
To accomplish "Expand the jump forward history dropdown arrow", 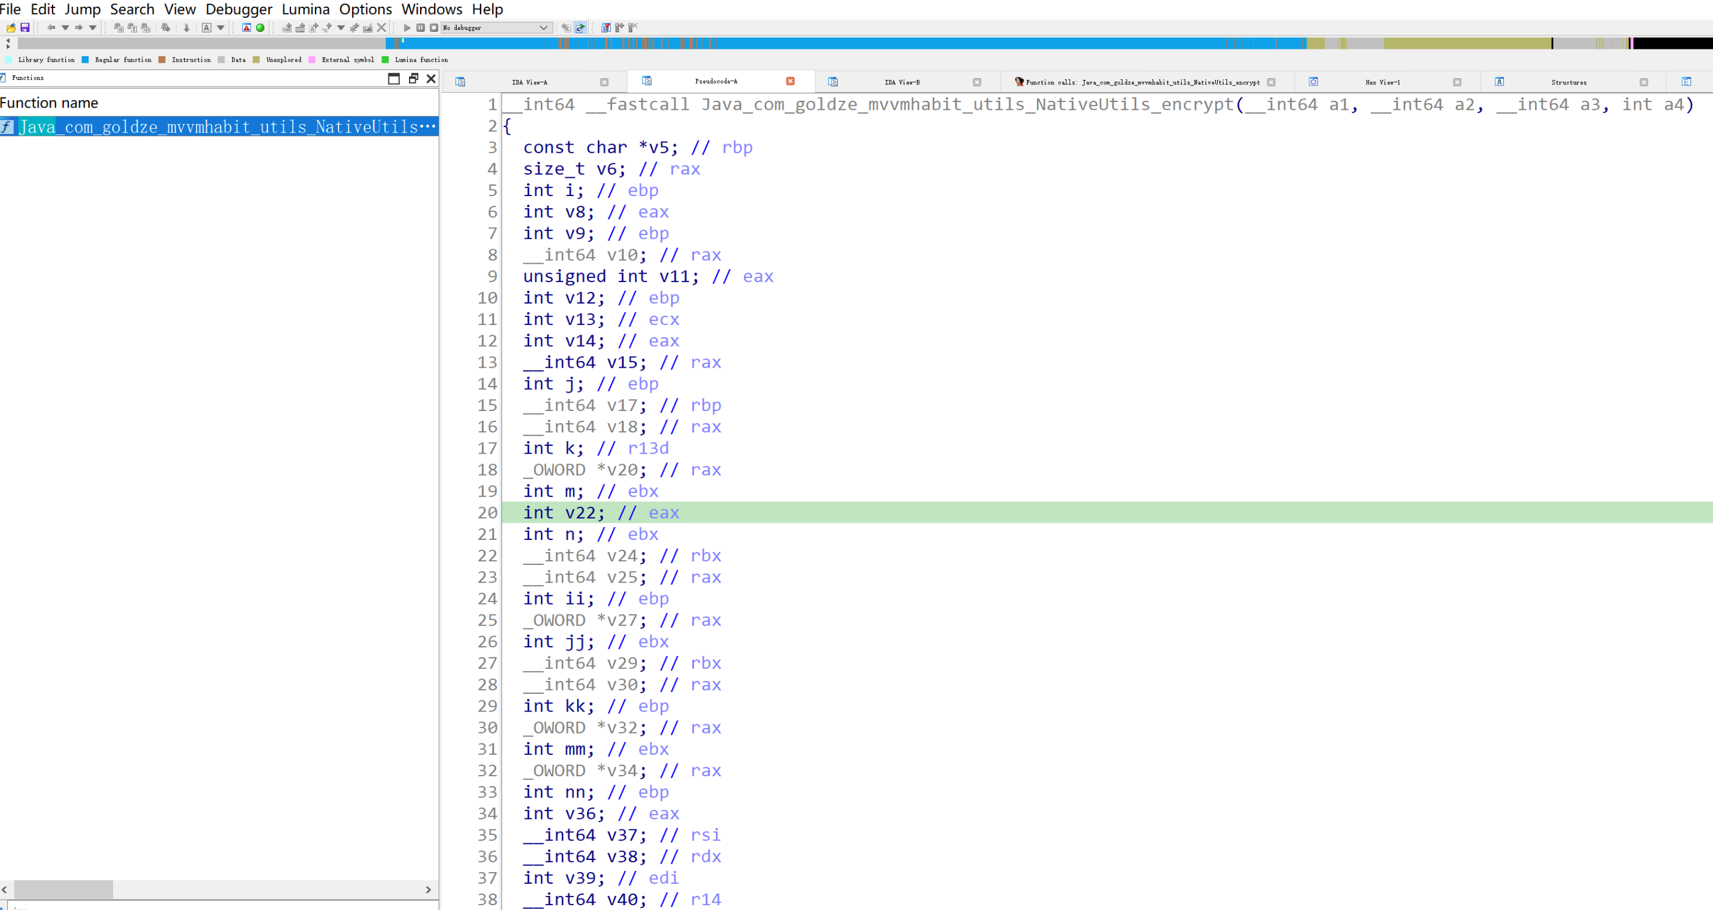I will click(92, 27).
